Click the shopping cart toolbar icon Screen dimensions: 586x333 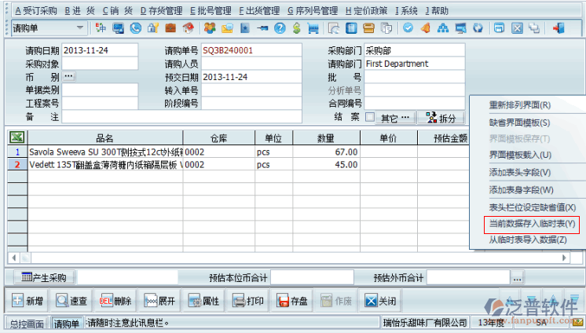tap(313, 28)
